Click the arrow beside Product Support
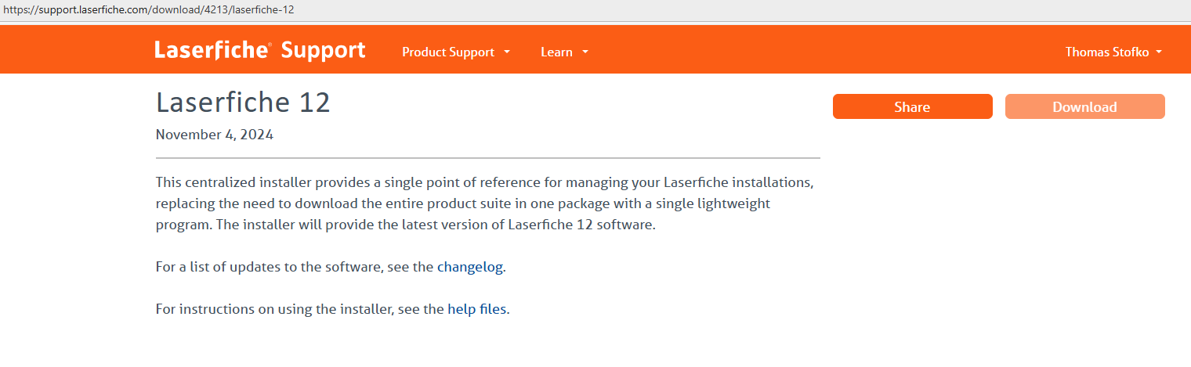Screen dimensions: 1191x367 (x=507, y=52)
